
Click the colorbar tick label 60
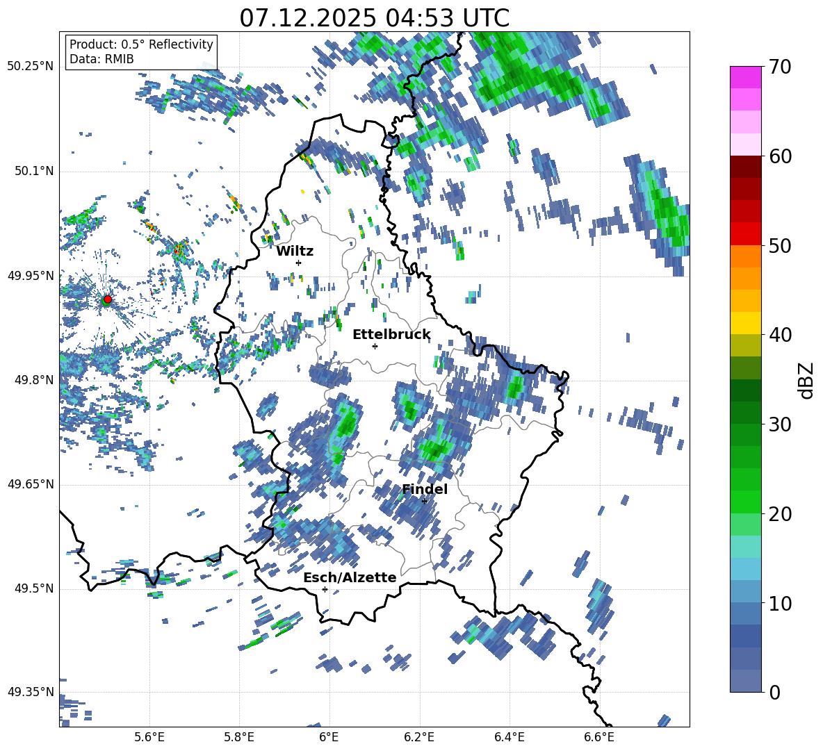click(780, 156)
